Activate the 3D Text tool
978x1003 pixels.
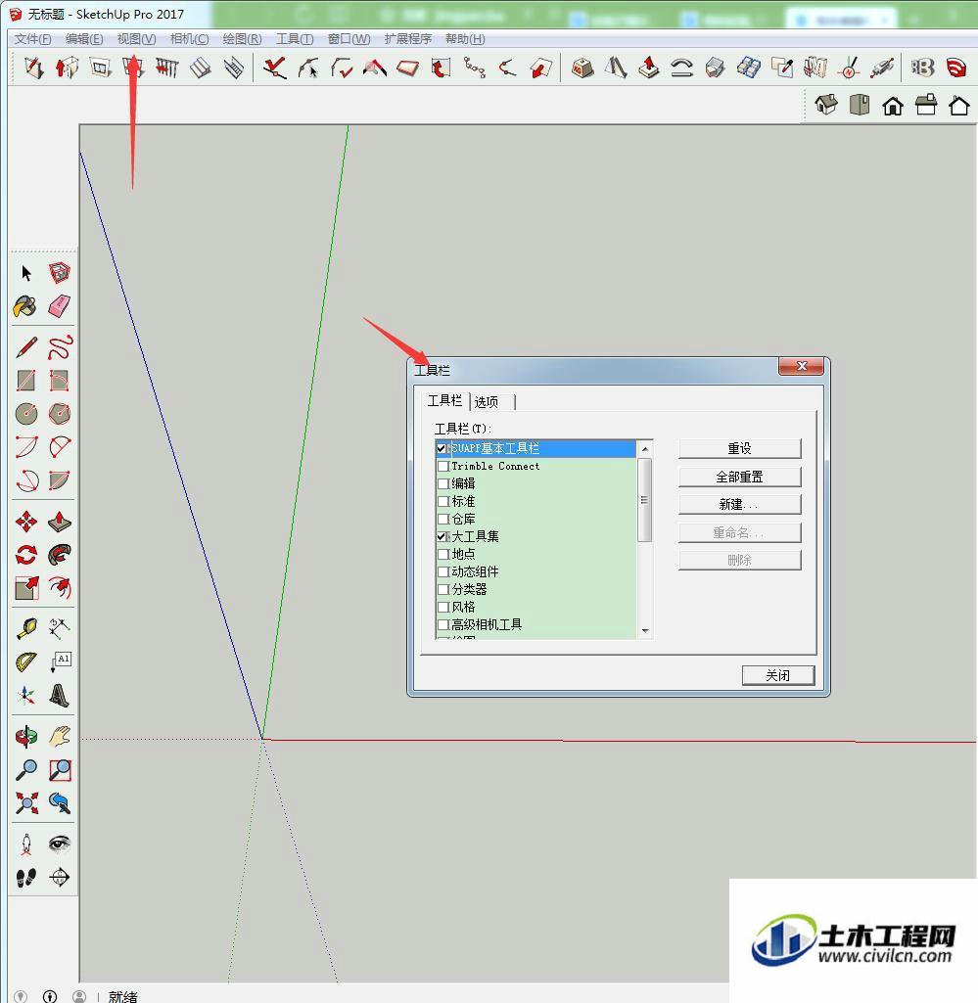click(x=60, y=696)
